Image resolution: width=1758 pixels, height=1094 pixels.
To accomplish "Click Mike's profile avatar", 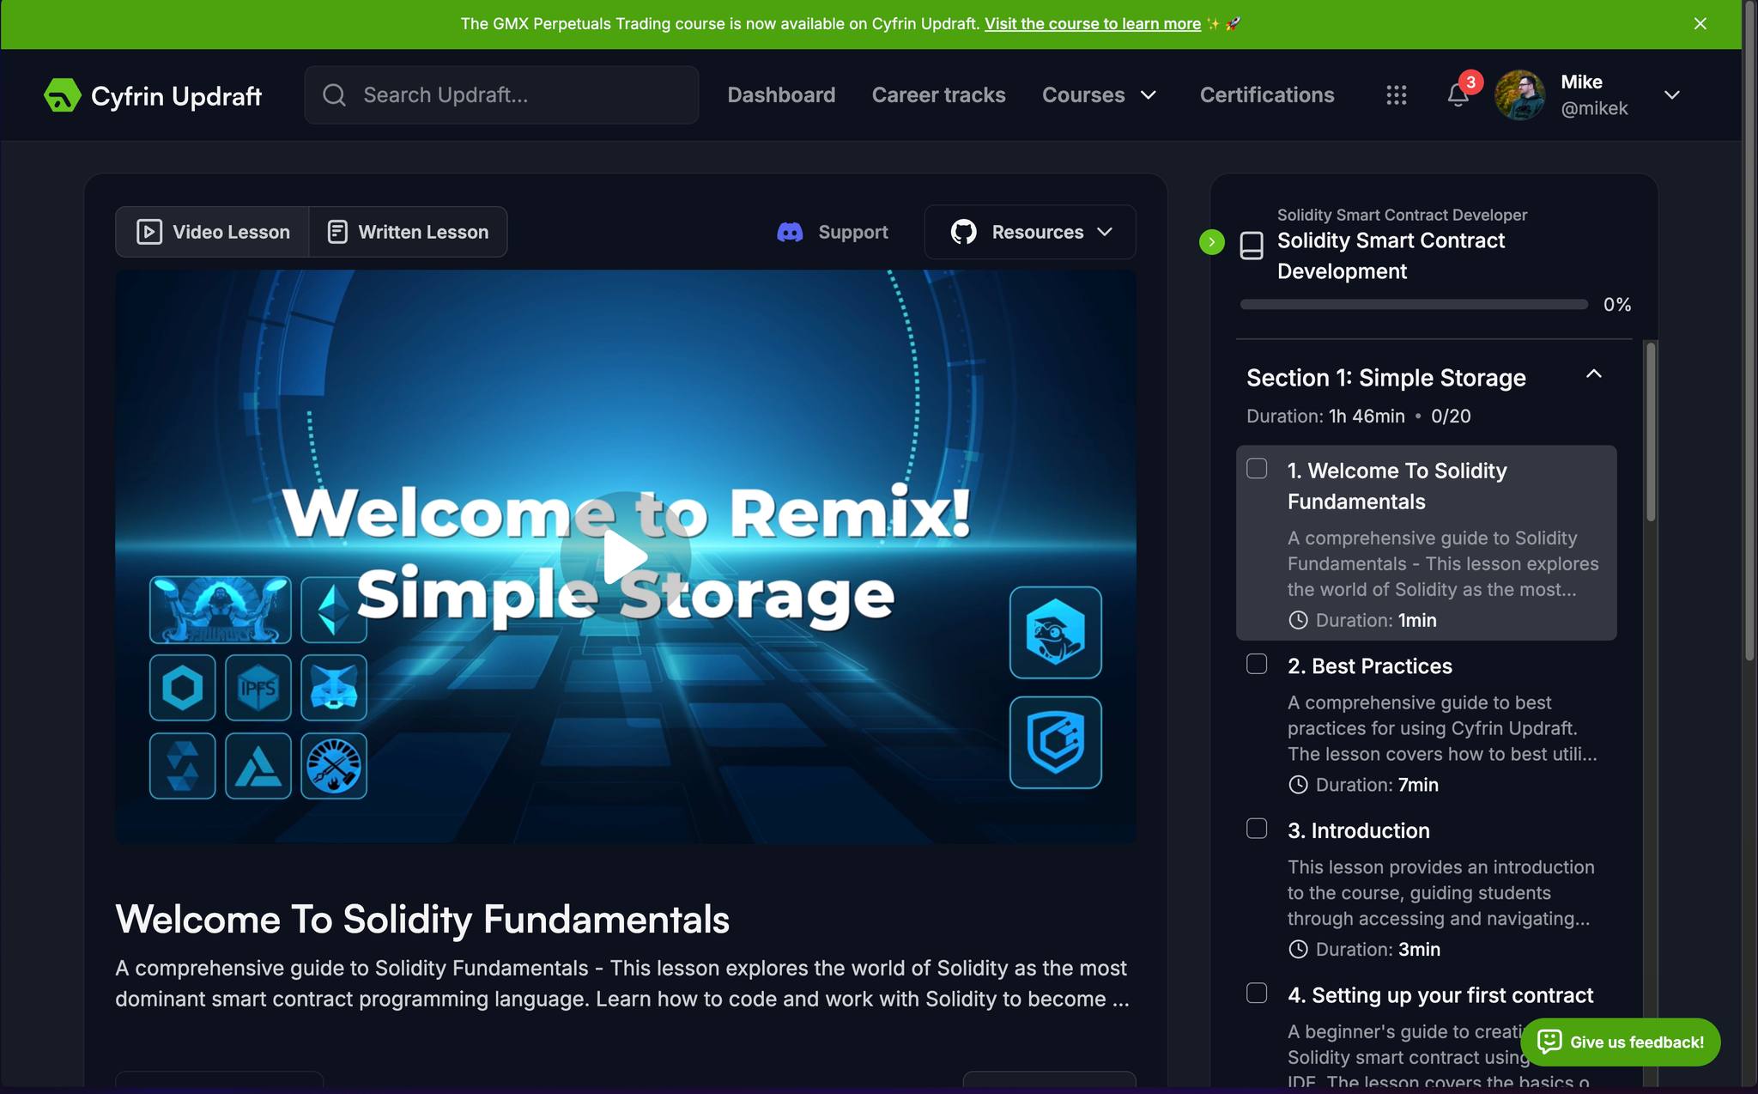I will coord(1520,95).
